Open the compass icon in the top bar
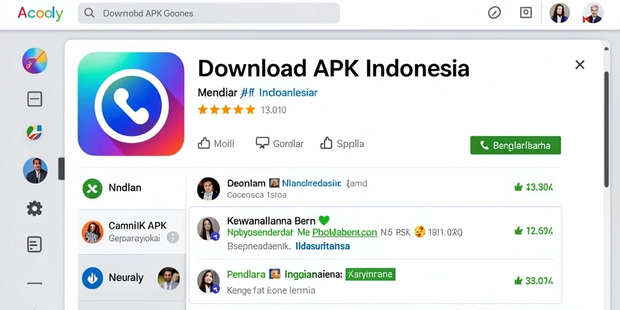Viewport: 620px width, 310px height. (494, 13)
